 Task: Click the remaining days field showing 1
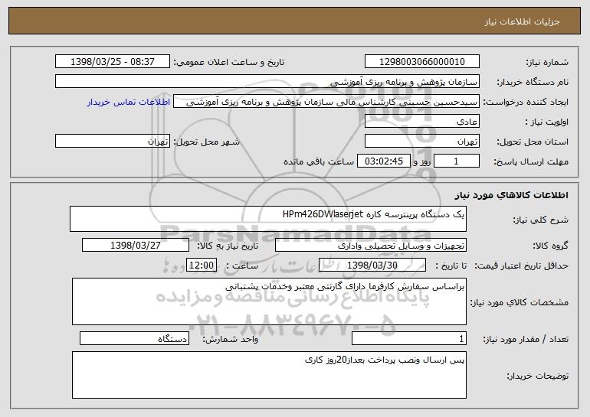(x=457, y=161)
